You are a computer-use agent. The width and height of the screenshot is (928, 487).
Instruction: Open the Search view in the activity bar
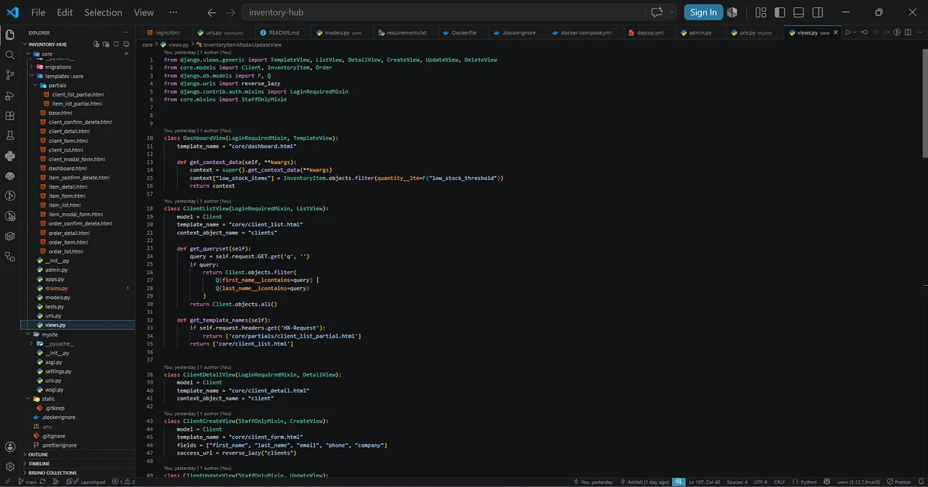[x=10, y=55]
